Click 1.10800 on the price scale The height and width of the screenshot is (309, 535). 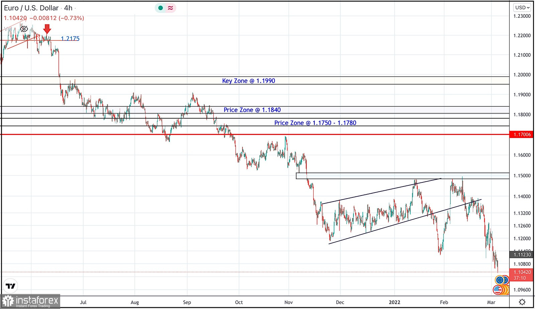[522, 264]
